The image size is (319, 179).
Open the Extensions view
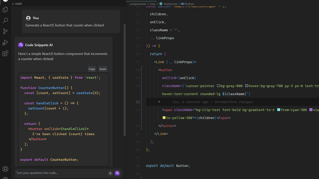coord(5,54)
